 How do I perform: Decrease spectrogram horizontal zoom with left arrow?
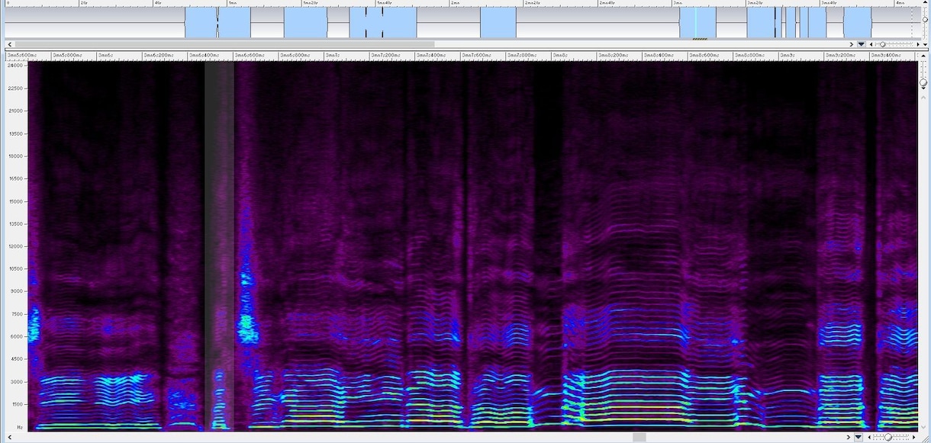869,437
